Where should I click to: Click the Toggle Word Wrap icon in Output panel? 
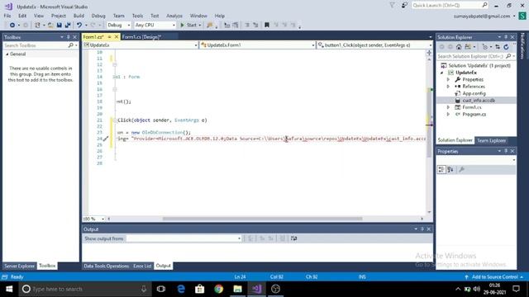click(294, 238)
